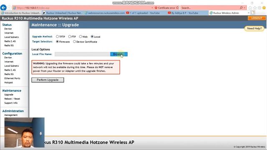Expand the search provider dropdown arrow
Screen dimensions: 267x150
tap(244, 8)
